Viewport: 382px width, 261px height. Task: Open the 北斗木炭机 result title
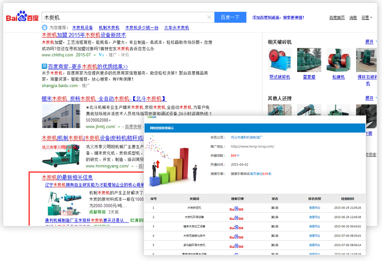(x=104, y=99)
